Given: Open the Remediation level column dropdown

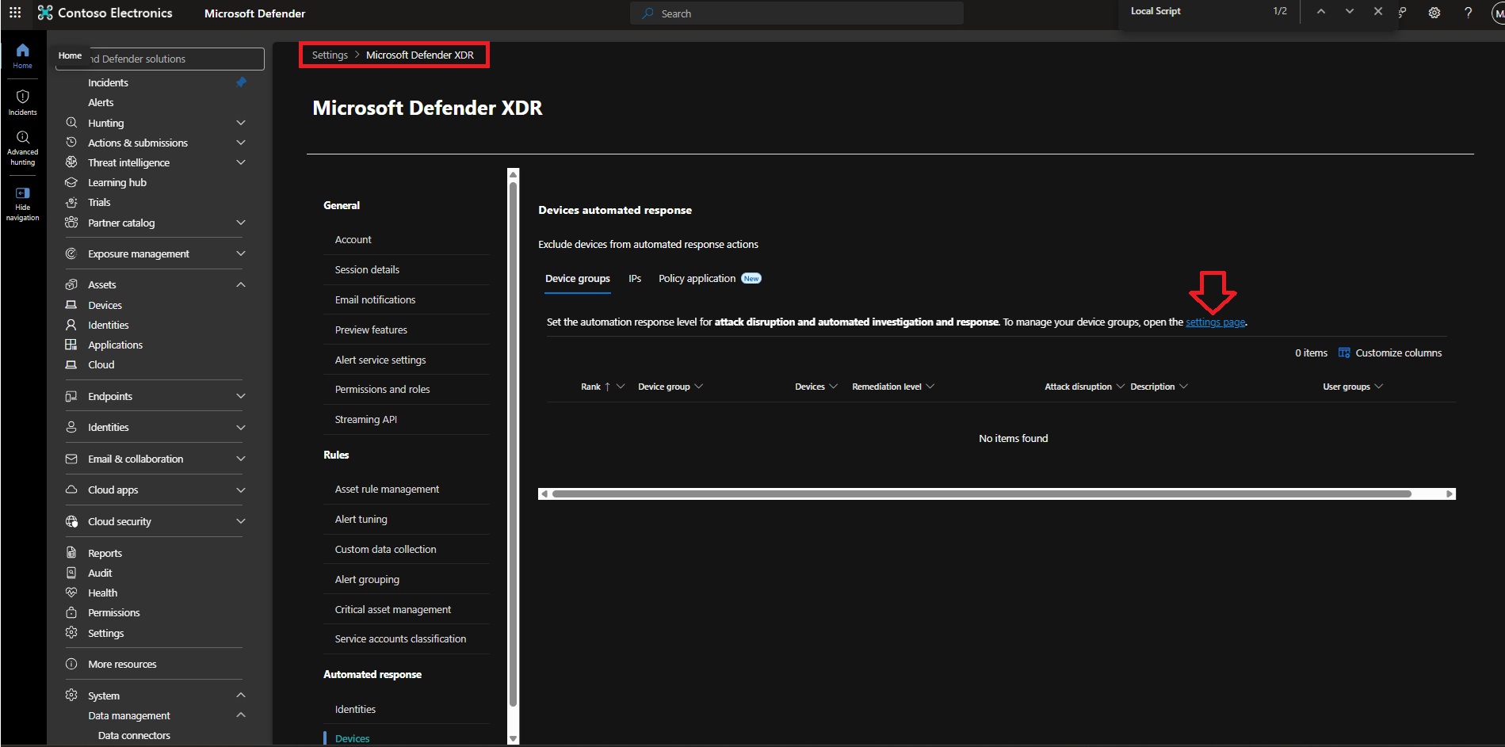Looking at the screenshot, I should 930,387.
